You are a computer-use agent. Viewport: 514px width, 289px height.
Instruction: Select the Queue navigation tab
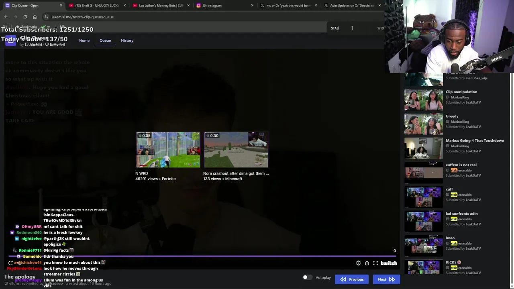click(105, 41)
